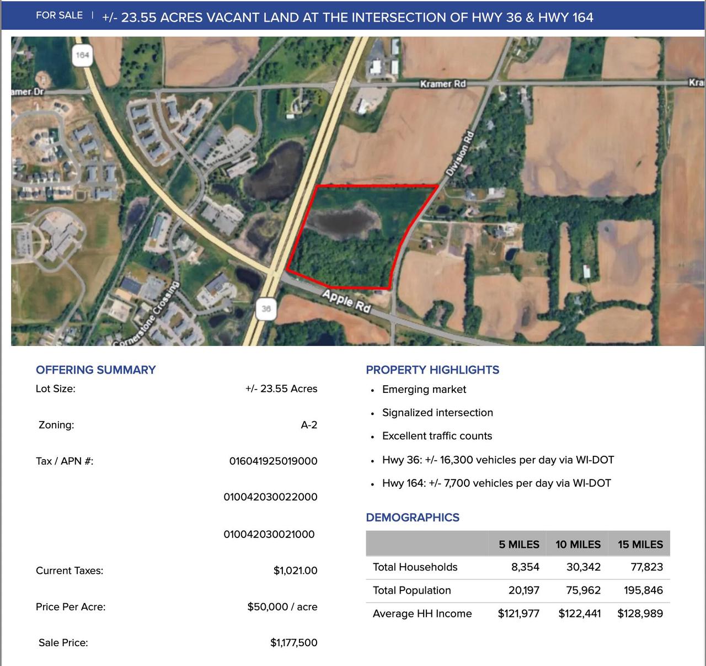Click the Division Rd label on the map

click(x=460, y=154)
